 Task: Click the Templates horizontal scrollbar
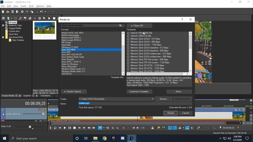click(x=156, y=74)
